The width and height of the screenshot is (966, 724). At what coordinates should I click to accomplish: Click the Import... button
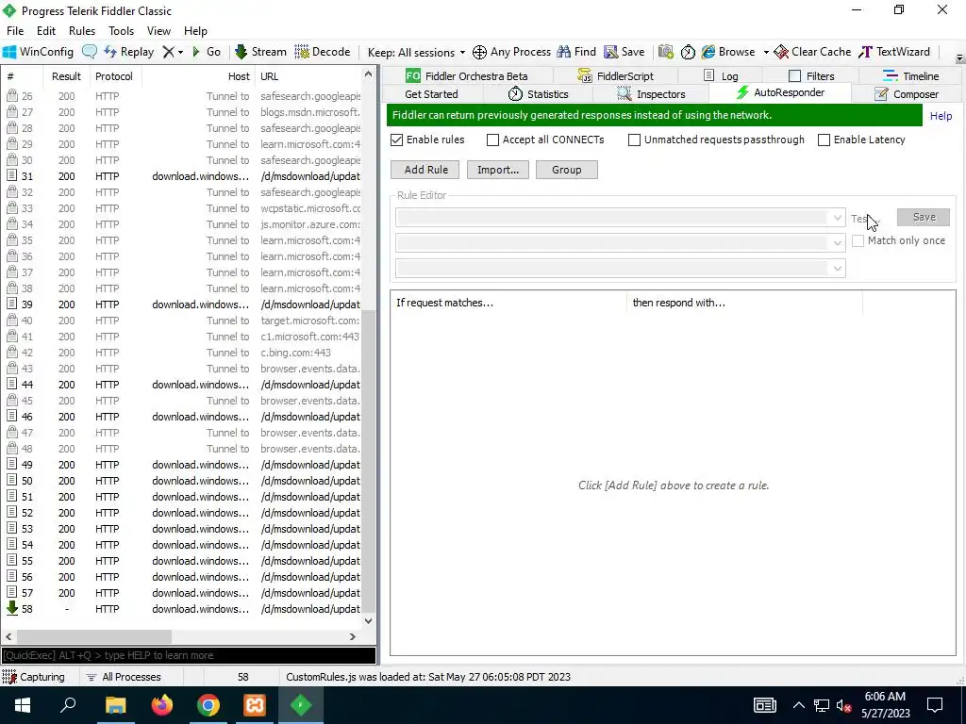tap(498, 170)
